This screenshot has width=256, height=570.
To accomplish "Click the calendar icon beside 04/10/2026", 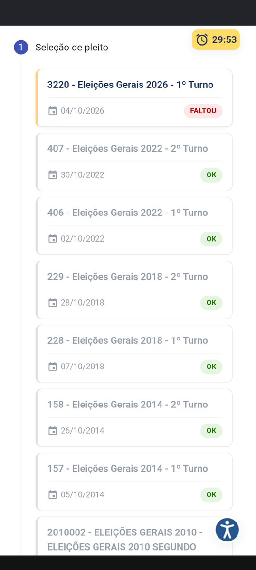I will (53, 111).
